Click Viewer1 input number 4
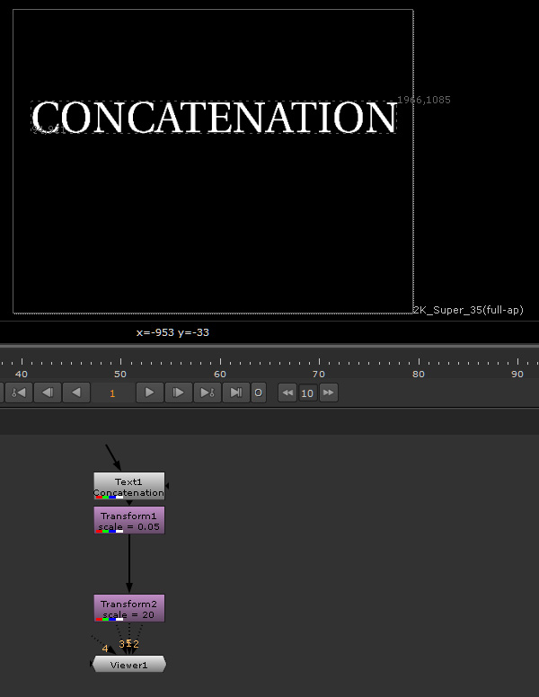The image size is (539, 697). (x=105, y=648)
